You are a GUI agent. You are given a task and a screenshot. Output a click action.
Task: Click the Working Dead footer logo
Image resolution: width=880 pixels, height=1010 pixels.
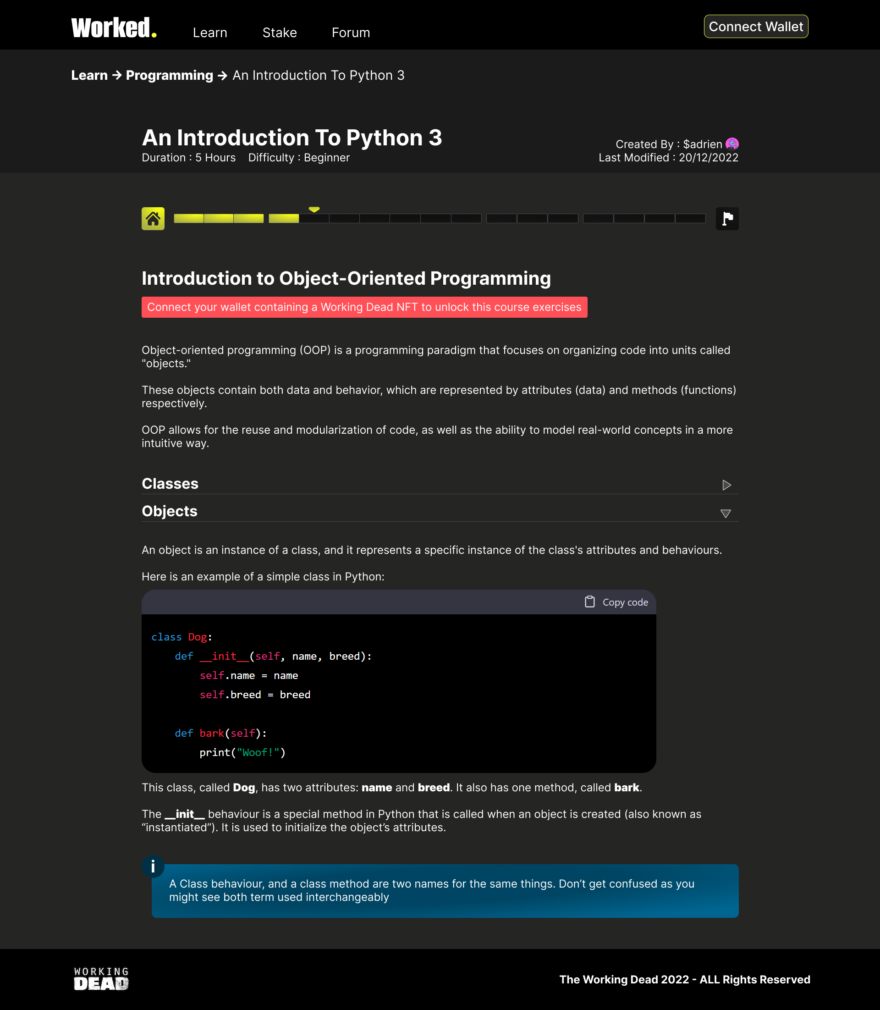pos(101,978)
